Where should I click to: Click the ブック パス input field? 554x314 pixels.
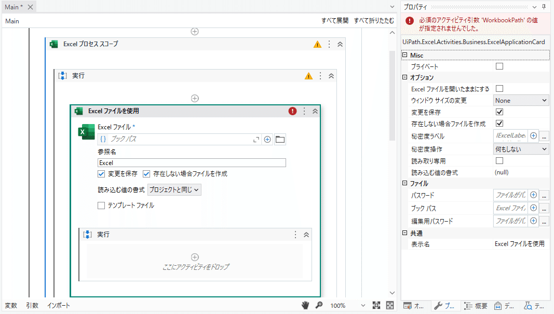coord(180,139)
